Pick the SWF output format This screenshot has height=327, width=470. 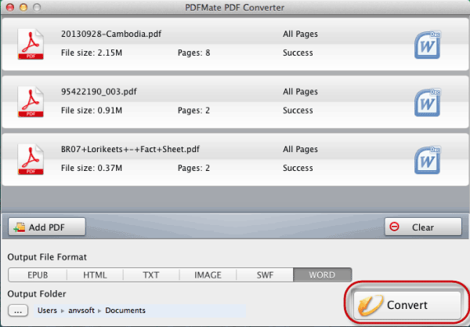pos(265,275)
